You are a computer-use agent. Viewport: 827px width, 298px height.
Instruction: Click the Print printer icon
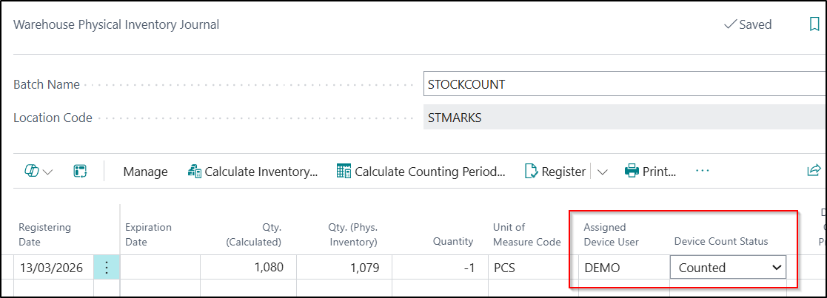pyautogui.click(x=632, y=172)
